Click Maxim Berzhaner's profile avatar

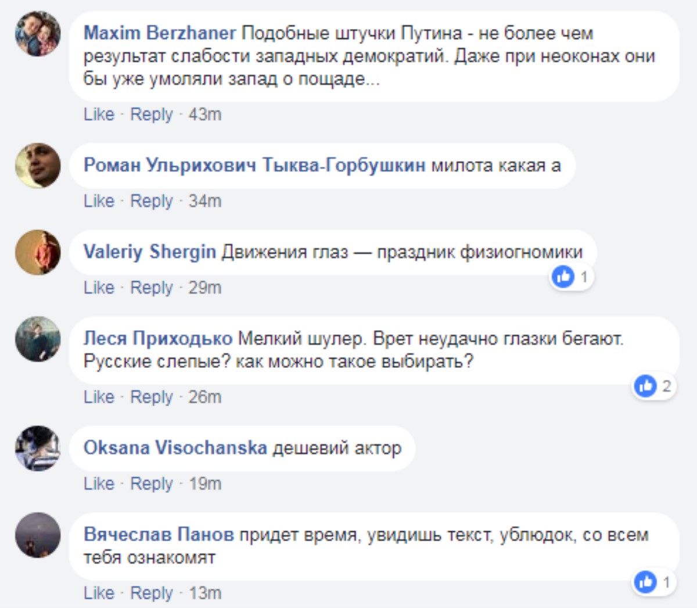(38, 34)
